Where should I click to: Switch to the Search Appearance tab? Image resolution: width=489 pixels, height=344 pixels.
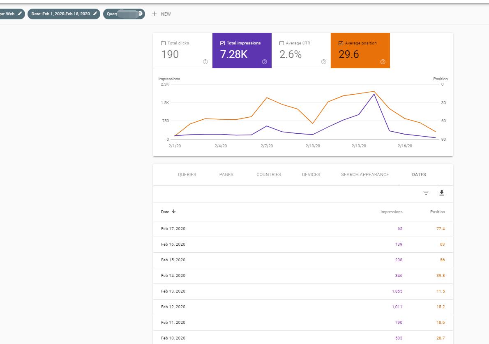pos(365,174)
